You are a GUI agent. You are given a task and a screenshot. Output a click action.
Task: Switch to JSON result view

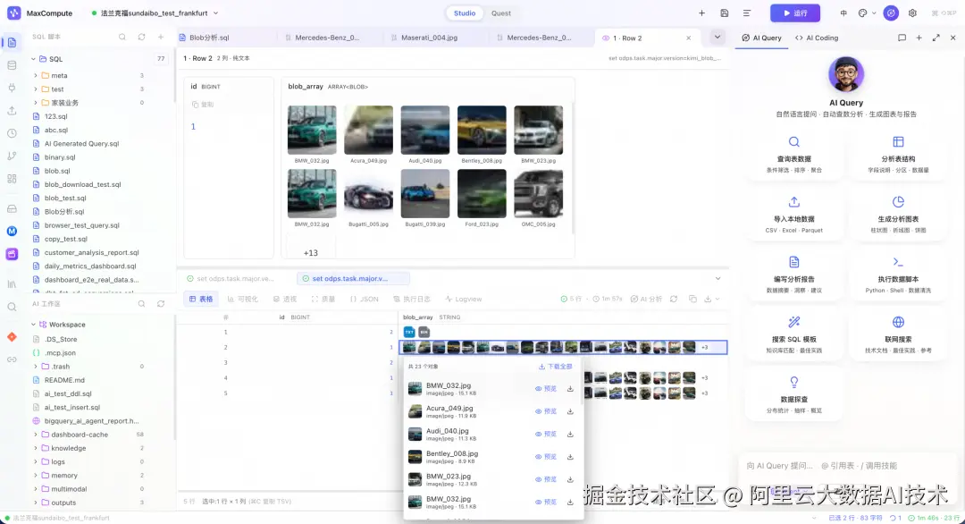pos(365,299)
